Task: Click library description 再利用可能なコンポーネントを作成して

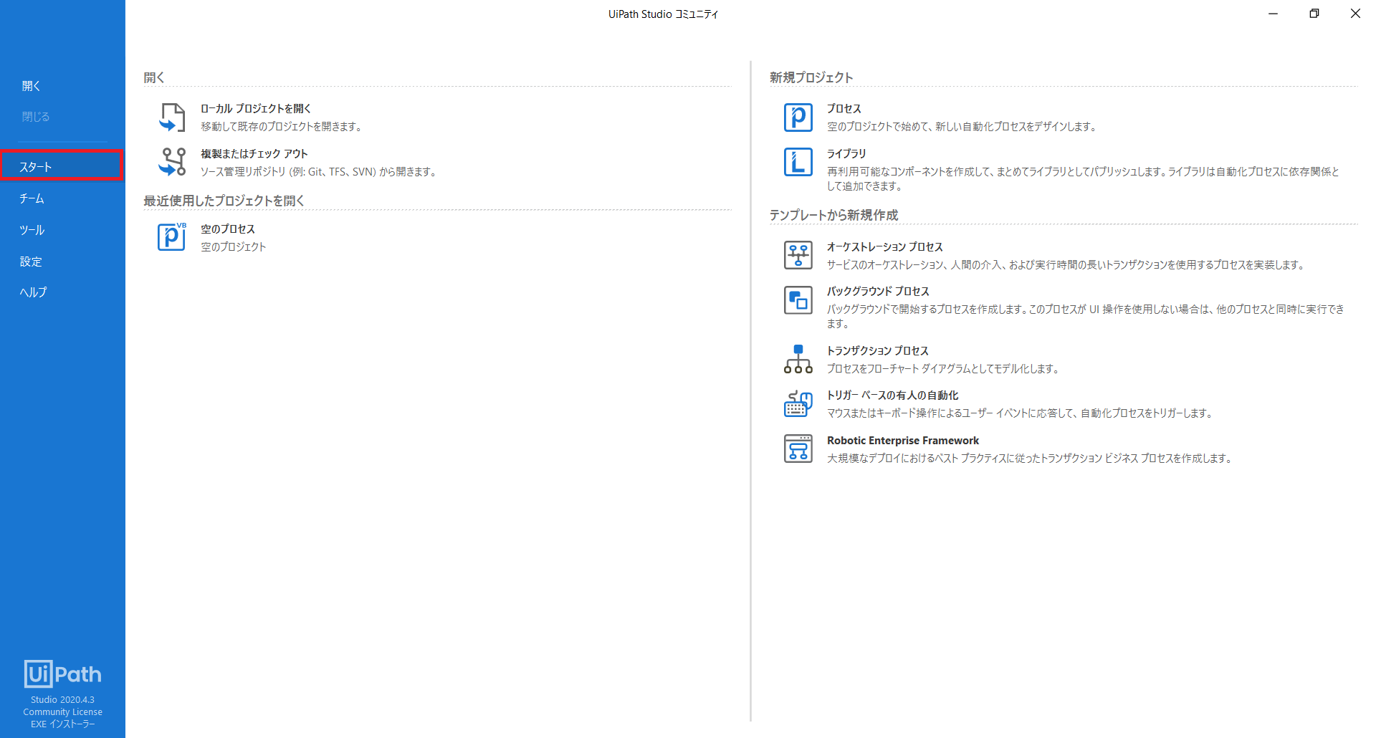Action: [1084, 179]
